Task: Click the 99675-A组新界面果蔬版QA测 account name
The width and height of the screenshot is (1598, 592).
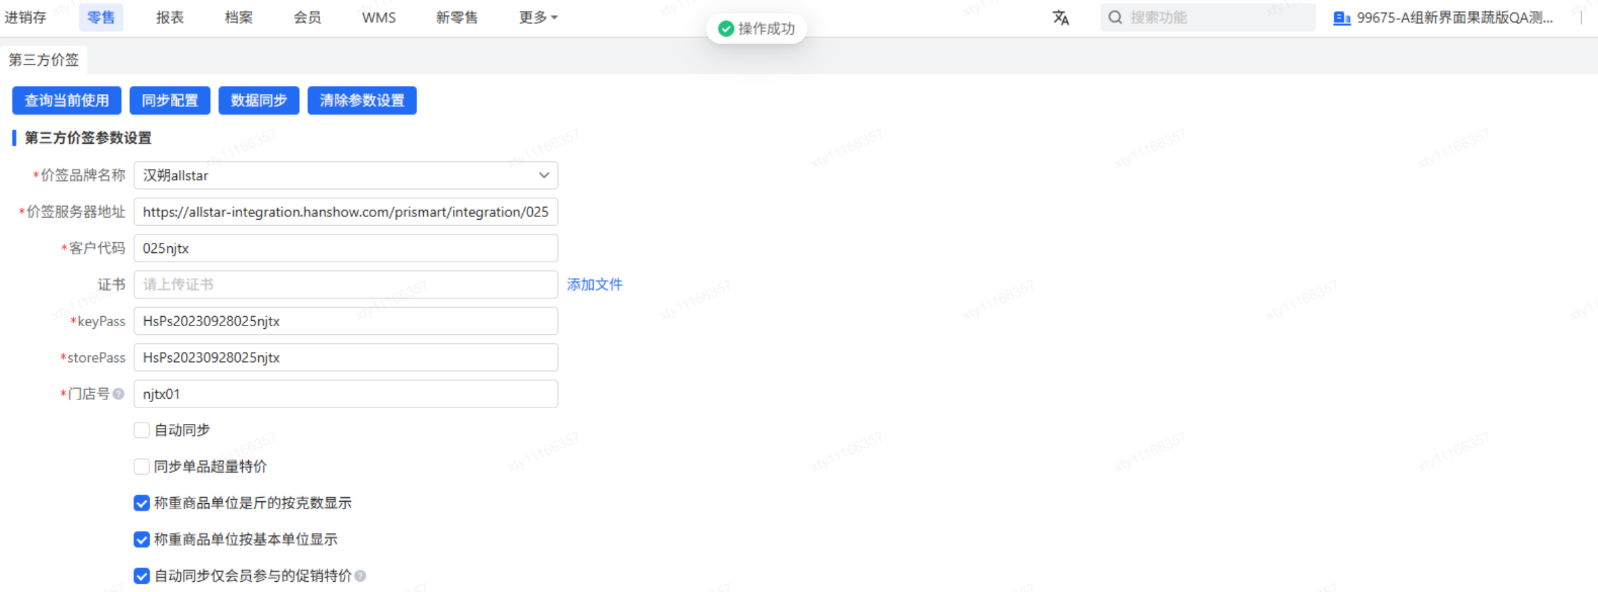Action: point(1454,18)
